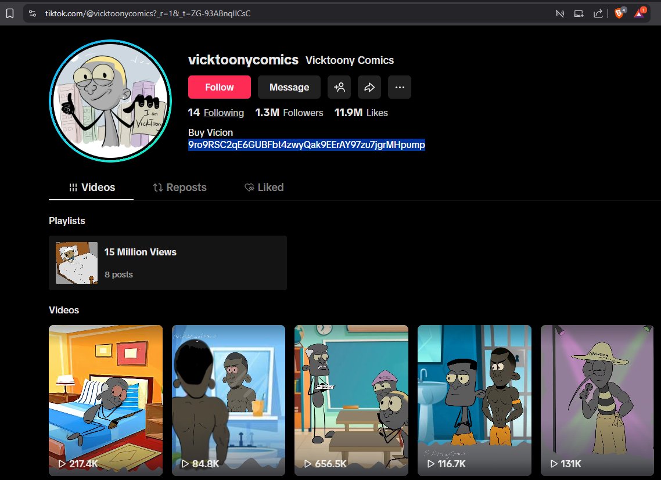Click the playlist bed thumbnail image

click(x=77, y=263)
